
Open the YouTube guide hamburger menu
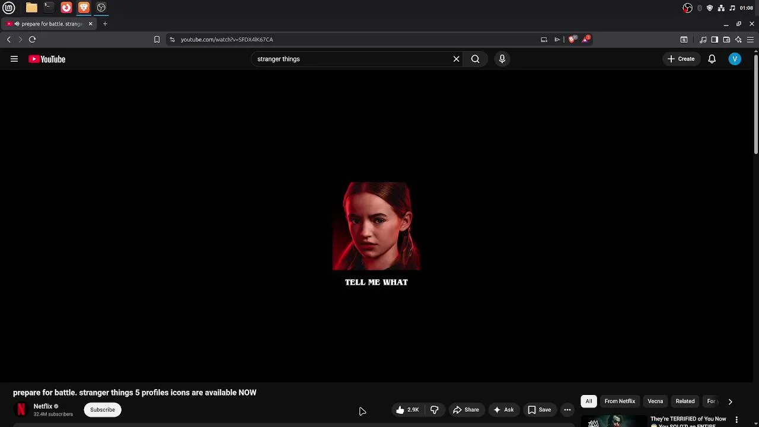point(14,59)
